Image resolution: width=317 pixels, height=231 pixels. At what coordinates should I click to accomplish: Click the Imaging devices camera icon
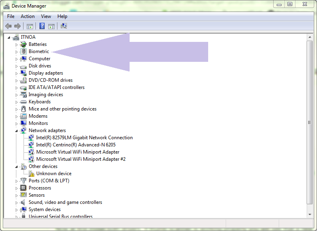tap(24, 95)
